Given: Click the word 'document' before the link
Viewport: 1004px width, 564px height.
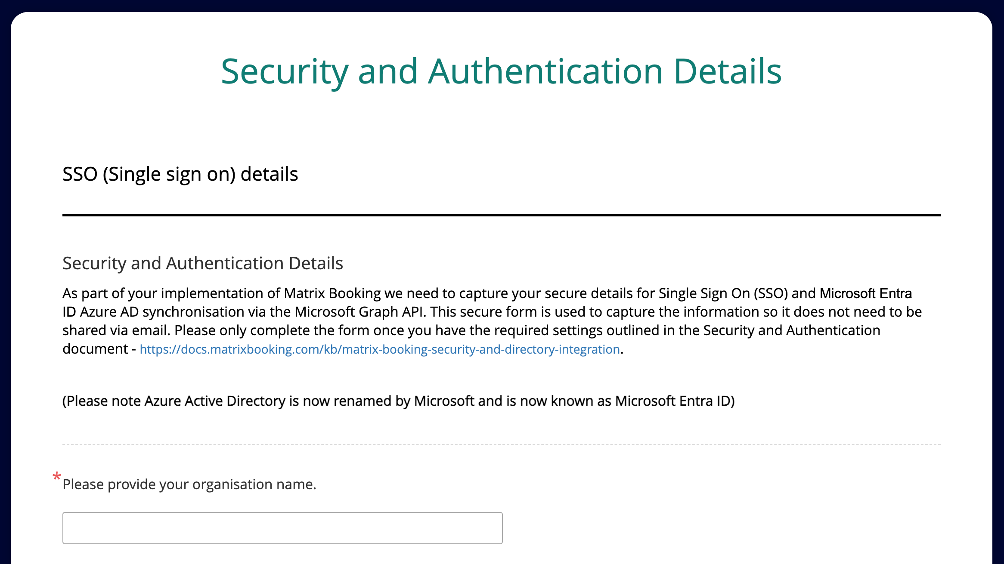Looking at the screenshot, I should tap(95, 349).
